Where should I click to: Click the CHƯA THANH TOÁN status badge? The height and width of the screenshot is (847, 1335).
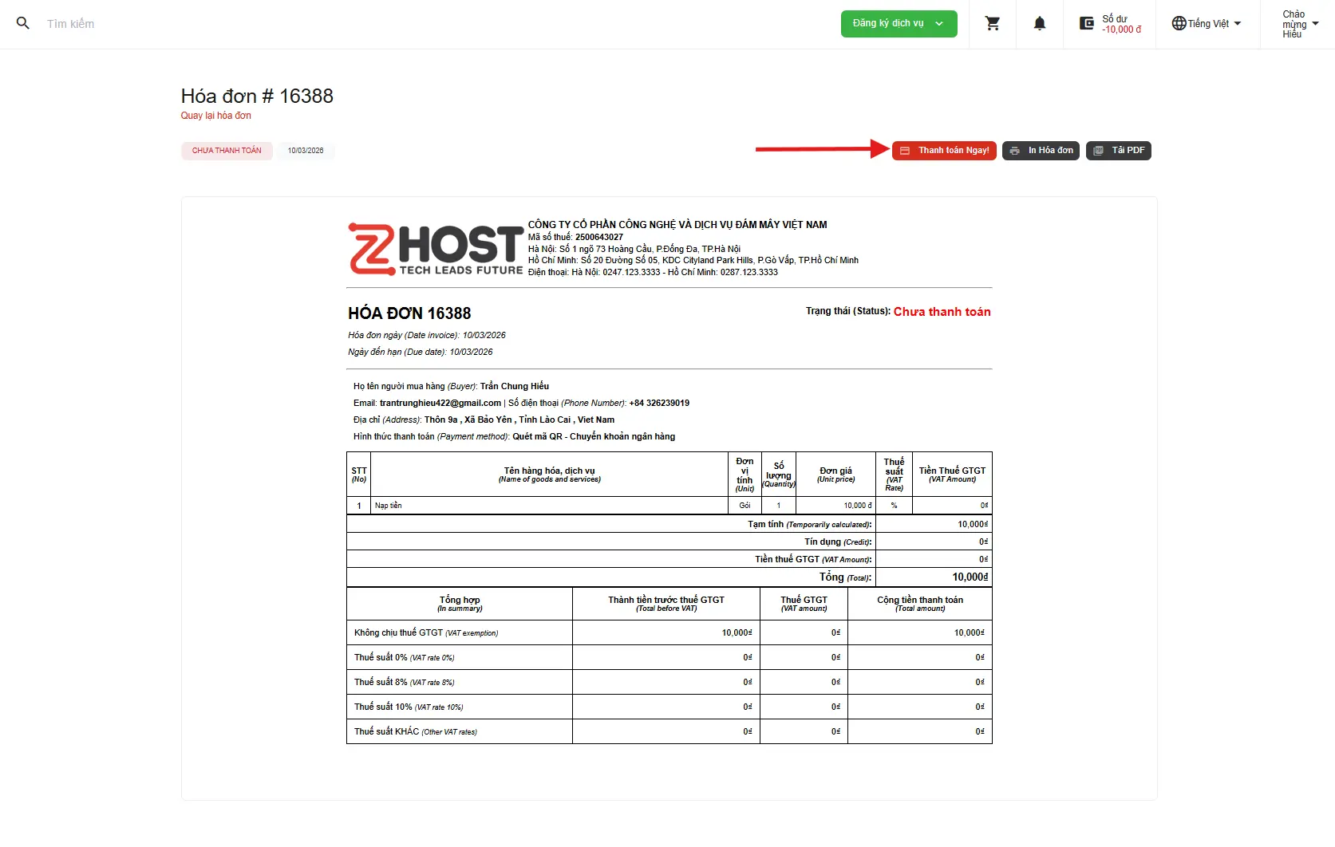click(x=227, y=151)
